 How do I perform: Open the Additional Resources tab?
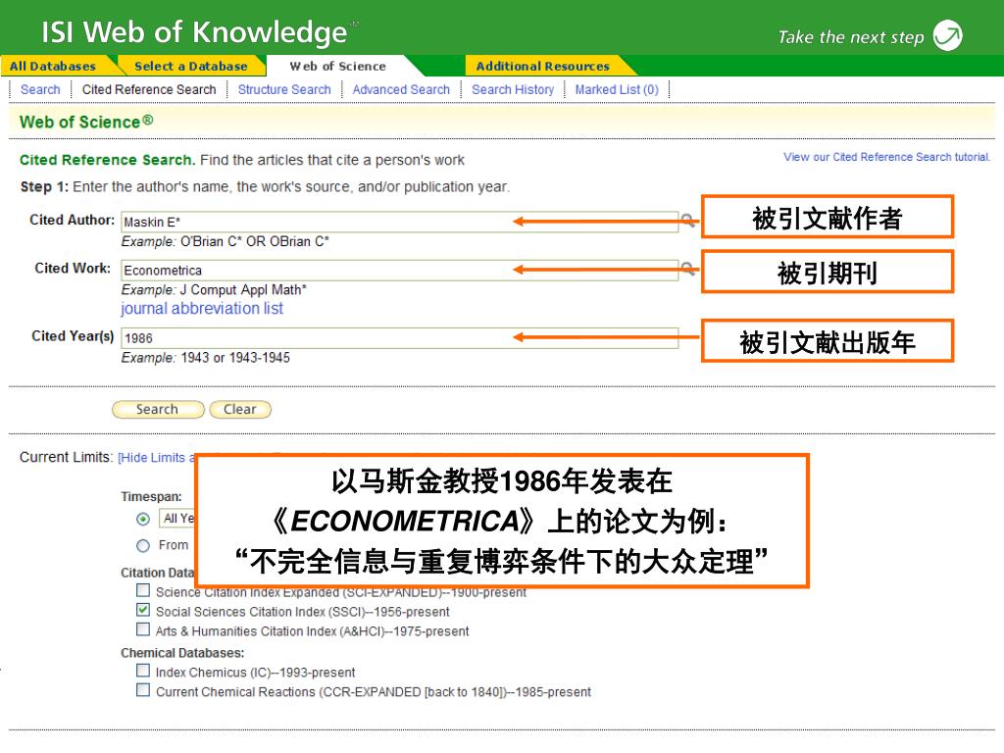coord(542,66)
